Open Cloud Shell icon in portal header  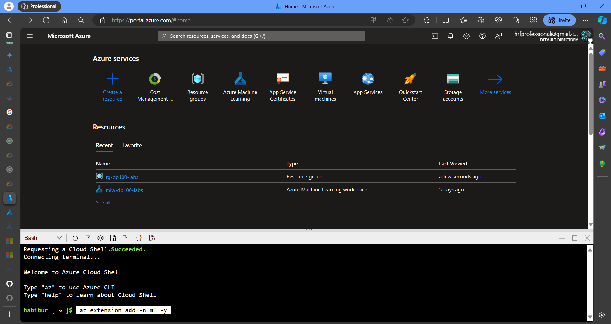pos(435,36)
